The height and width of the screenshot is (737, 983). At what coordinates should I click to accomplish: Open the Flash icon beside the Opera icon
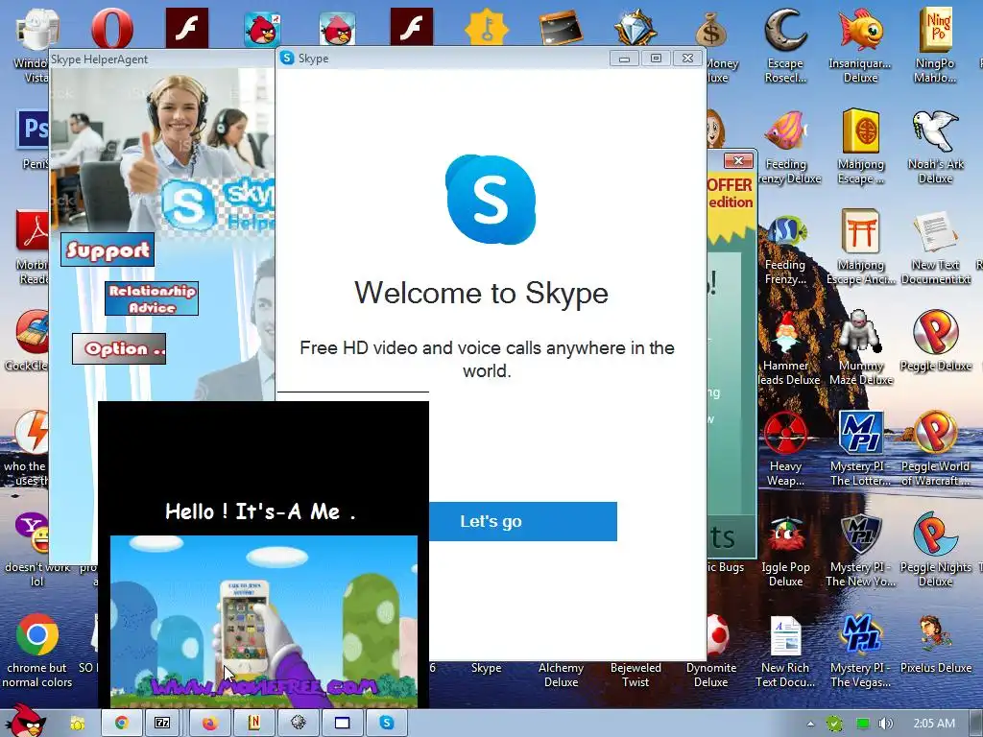[x=186, y=28]
